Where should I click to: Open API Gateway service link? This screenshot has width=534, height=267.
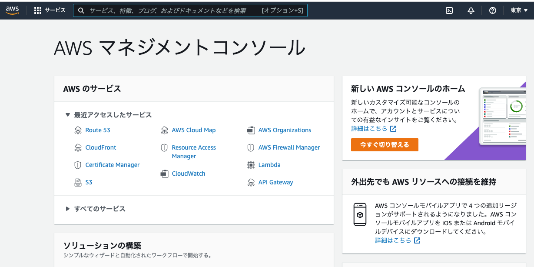click(275, 182)
